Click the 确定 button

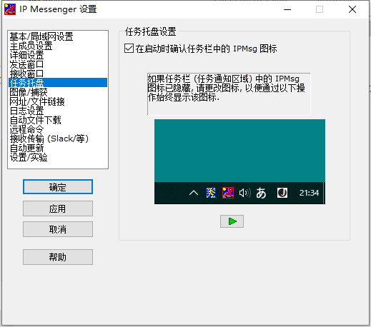click(58, 187)
